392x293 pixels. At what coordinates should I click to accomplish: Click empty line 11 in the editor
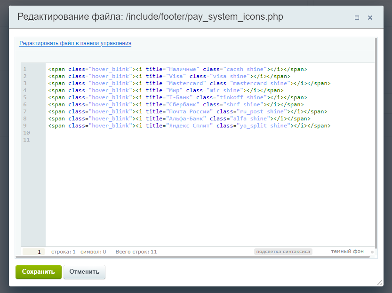coord(141,140)
